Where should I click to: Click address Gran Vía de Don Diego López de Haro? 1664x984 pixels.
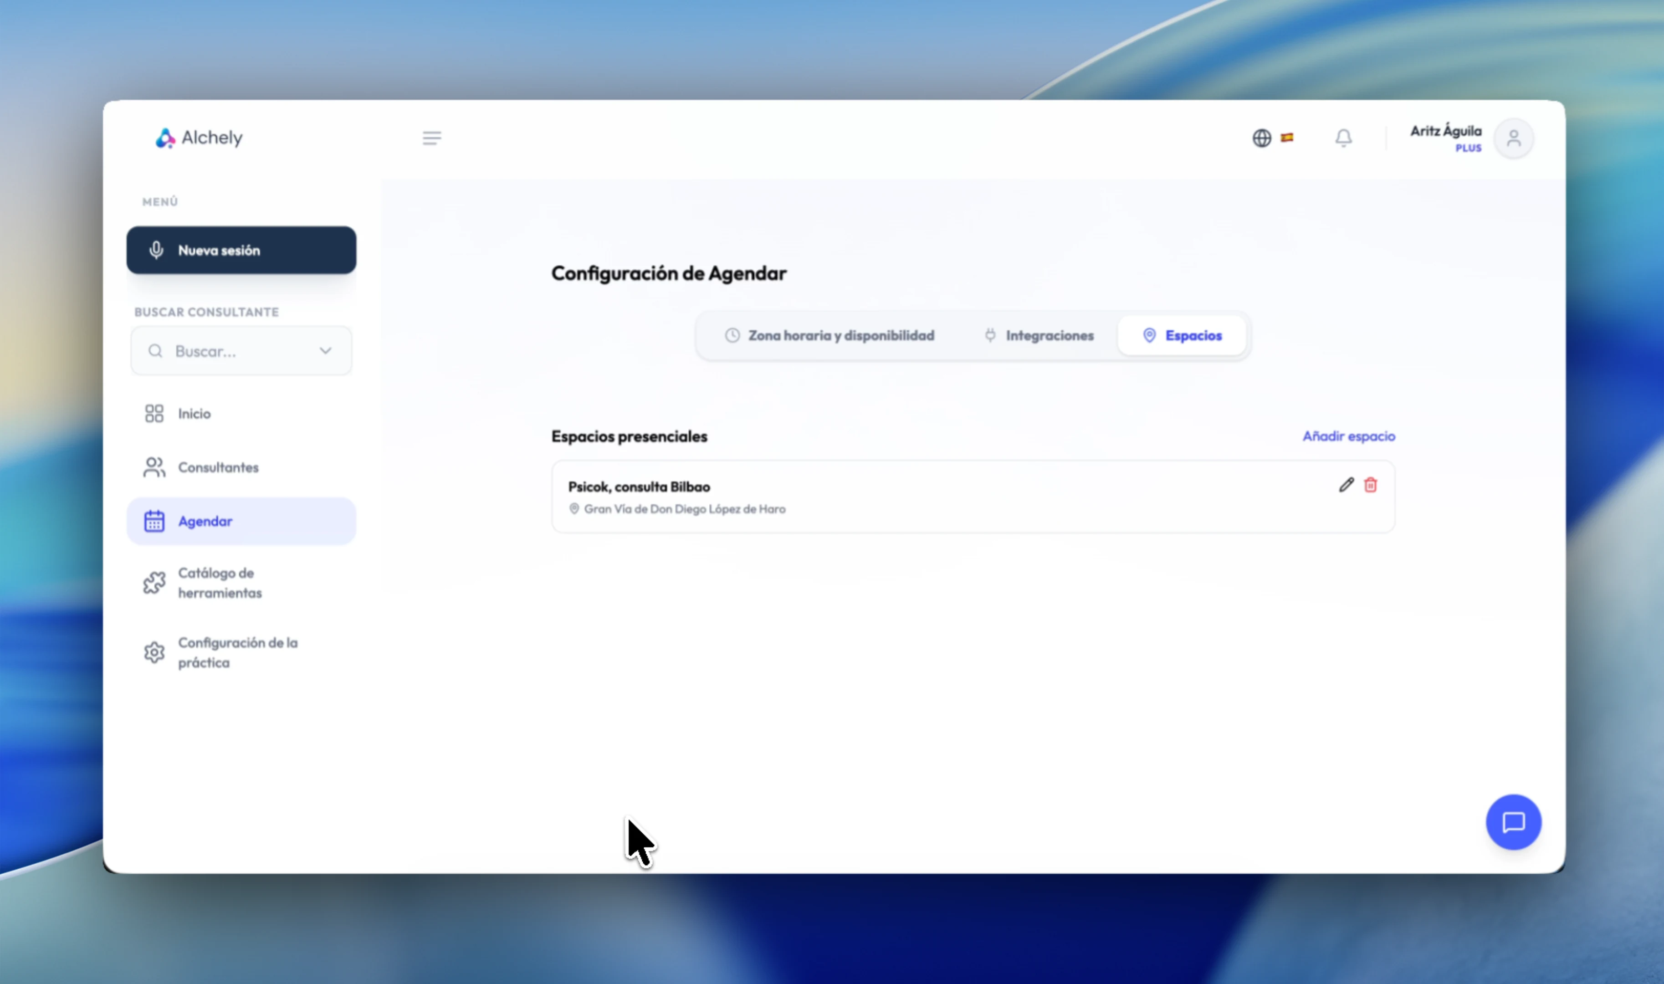pyautogui.click(x=684, y=509)
